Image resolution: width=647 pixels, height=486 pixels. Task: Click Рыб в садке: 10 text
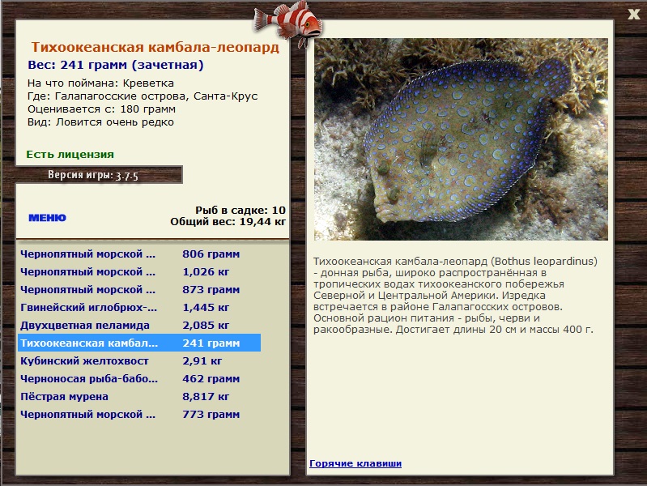[240, 210]
